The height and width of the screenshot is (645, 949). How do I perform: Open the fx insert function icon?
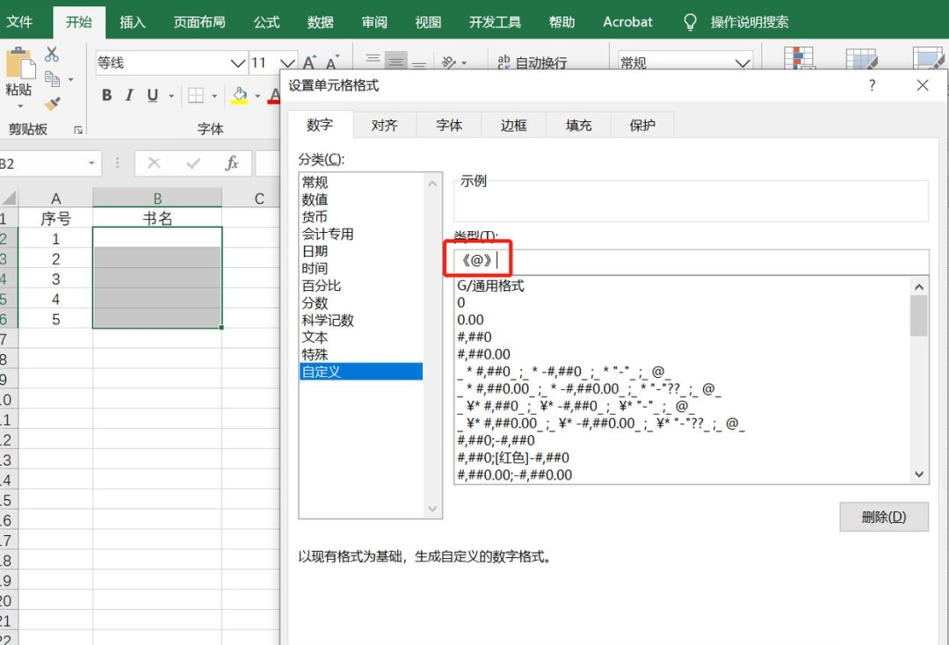(x=231, y=163)
